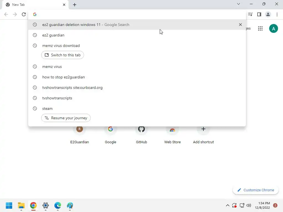
Task: Remove the 'ez2 guardian deletion windows 11' suggestion
Action: 240,25
